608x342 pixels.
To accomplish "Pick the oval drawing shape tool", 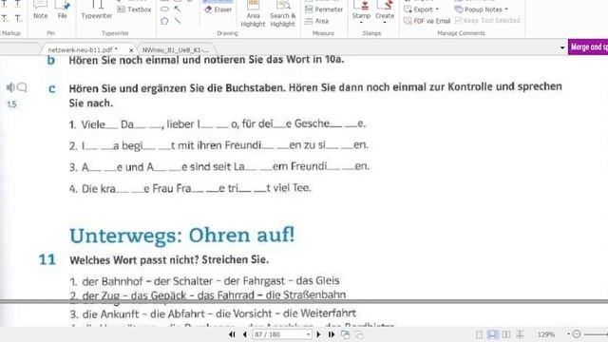I will click(x=164, y=9).
